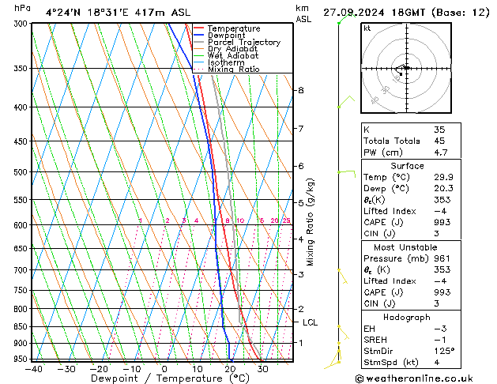Click the Surface section header
497x384 pixels.
[407, 166]
